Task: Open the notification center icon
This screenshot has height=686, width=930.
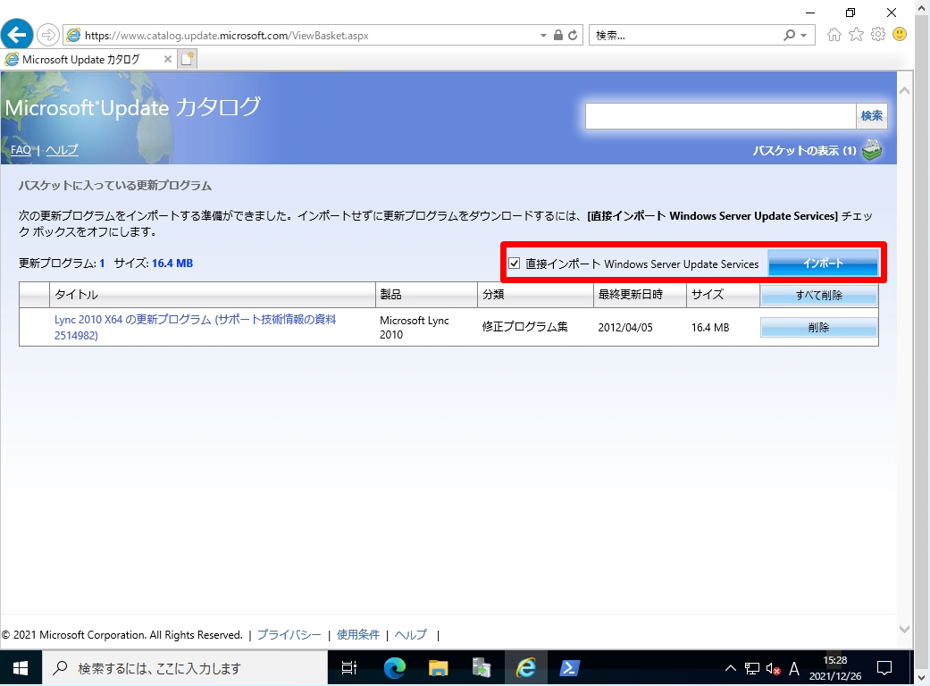Action: pos(884,669)
